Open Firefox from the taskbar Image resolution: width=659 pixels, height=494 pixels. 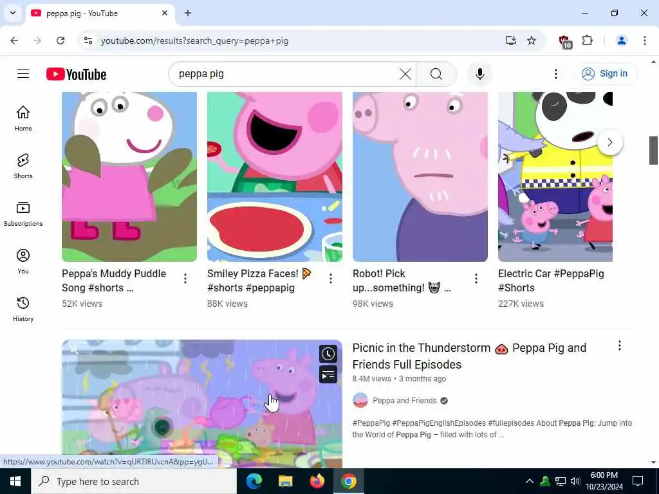(317, 481)
